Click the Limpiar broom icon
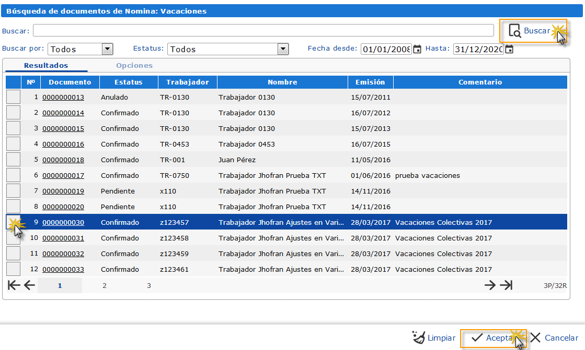The width and height of the screenshot is (585, 350). pos(419,337)
